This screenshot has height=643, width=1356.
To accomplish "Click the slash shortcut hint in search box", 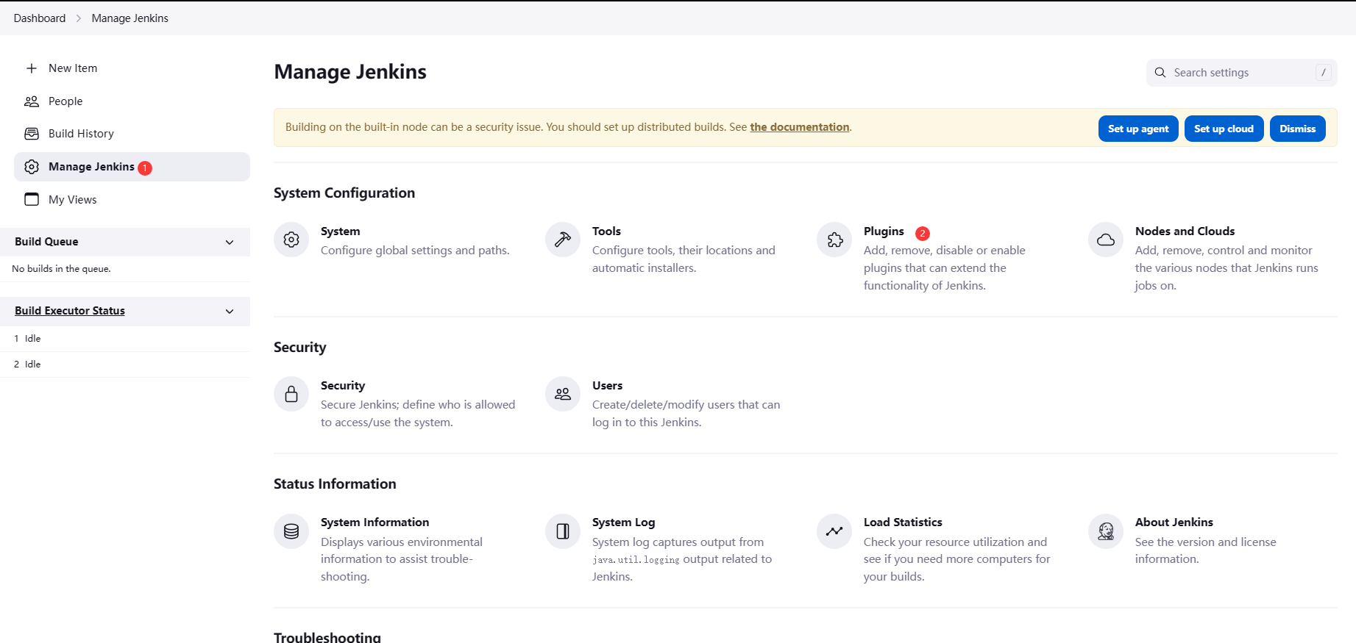I will [1324, 73].
